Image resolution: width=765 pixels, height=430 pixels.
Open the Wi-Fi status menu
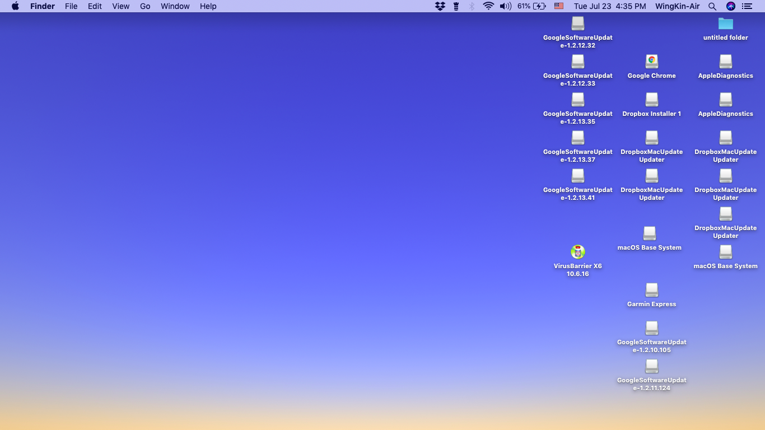coord(488,6)
